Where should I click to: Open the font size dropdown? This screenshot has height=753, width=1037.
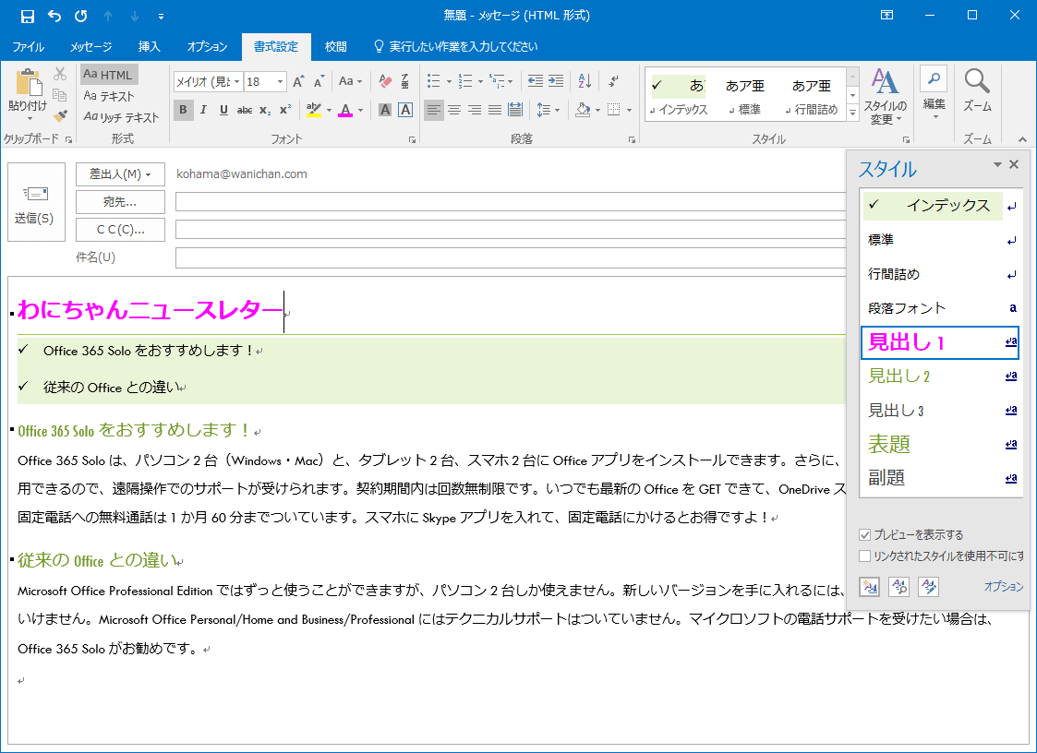pyautogui.click(x=280, y=82)
